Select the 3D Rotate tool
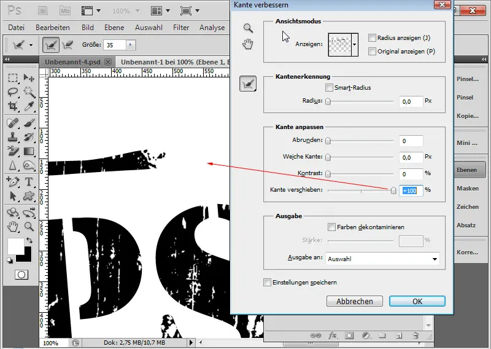Screen dimensions: 491x349 [12, 213]
